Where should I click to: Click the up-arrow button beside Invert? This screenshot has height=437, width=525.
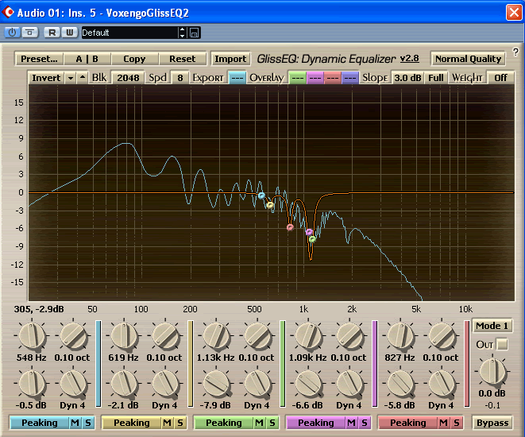tap(83, 78)
